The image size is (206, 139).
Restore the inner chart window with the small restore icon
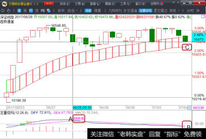pos(174,3)
